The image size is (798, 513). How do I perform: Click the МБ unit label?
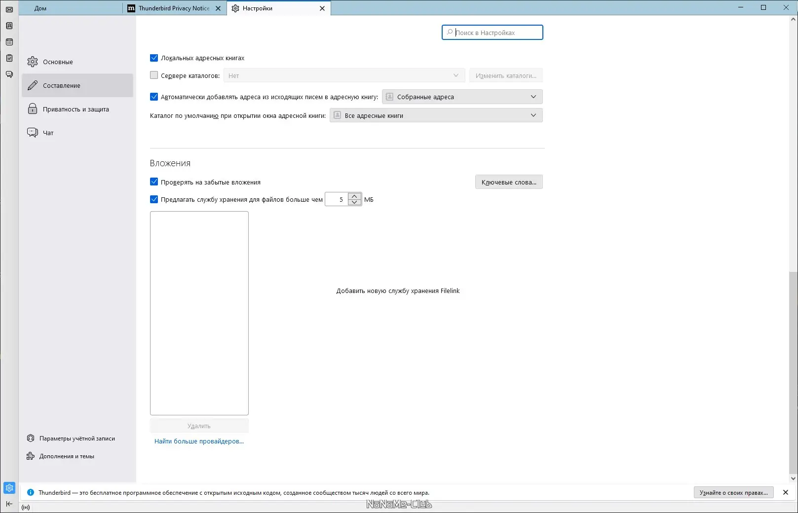(369, 199)
